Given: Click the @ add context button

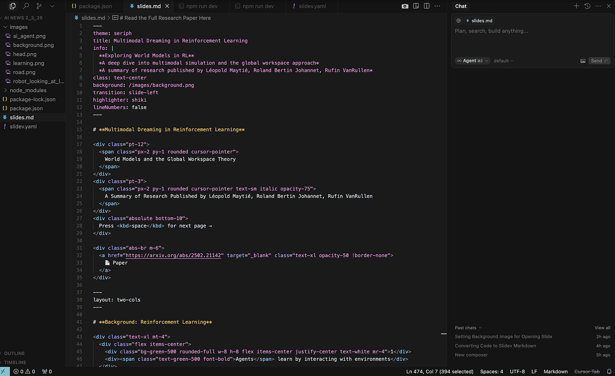Looking at the screenshot, I should [458, 21].
